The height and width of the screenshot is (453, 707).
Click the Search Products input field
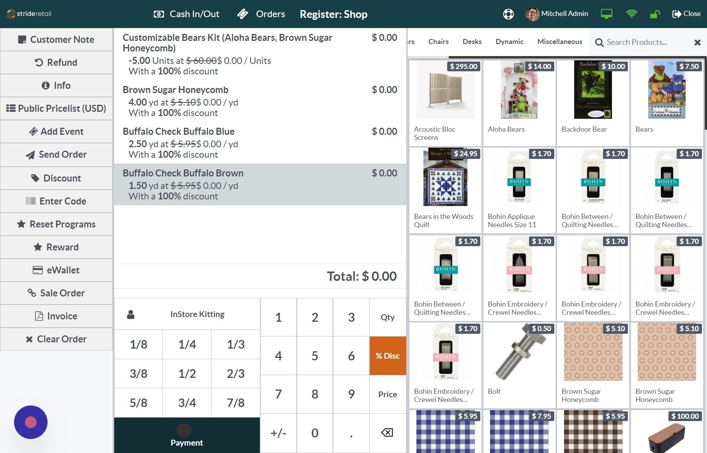click(643, 42)
